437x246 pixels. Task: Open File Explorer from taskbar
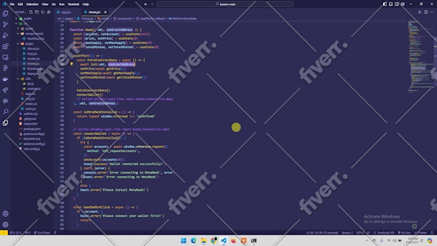pyautogui.click(x=204, y=241)
